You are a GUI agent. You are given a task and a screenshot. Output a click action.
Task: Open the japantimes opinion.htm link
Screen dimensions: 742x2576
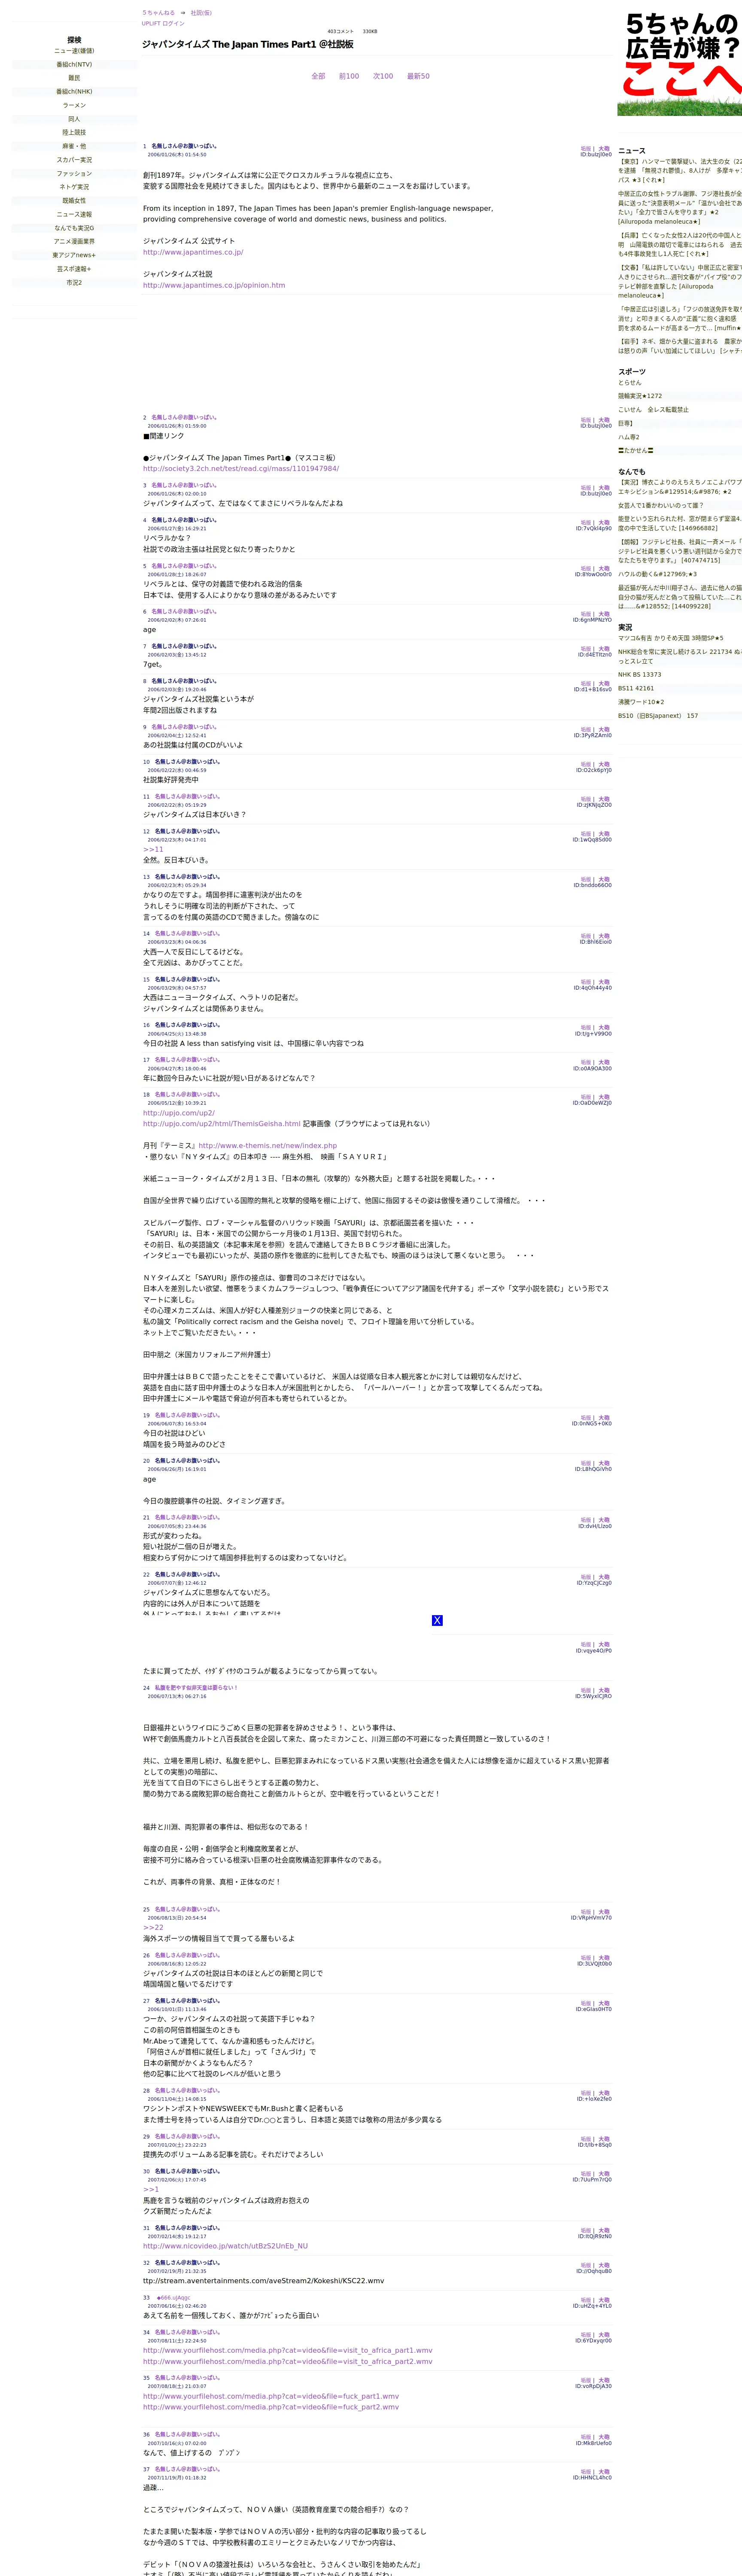pos(214,285)
